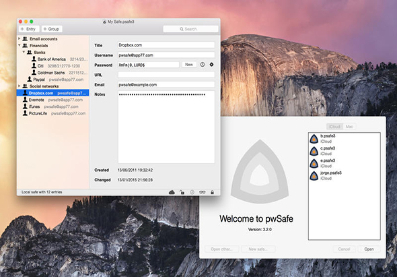Select jorge.psafe3 file name in list
This screenshot has height=277, width=397.
point(331,173)
